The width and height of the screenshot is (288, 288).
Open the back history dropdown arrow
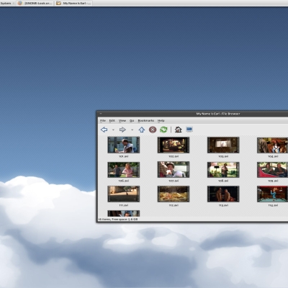click(113, 130)
